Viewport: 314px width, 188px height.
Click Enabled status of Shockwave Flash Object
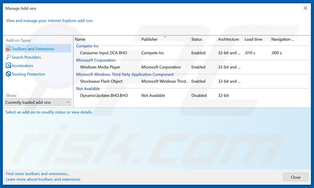[x=198, y=81]
